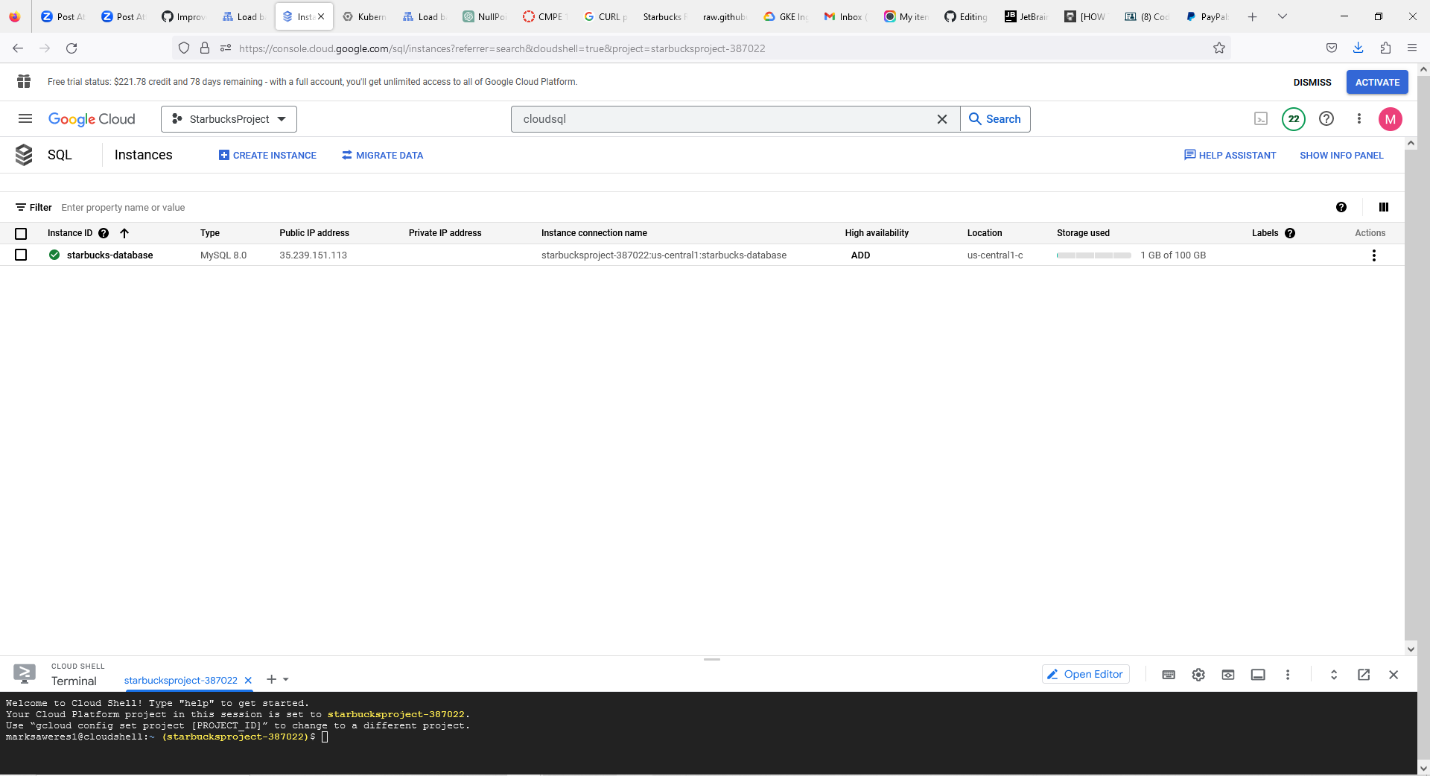
Task: Open the Cloud Shell settings gear
Action: coord(1198,675)
